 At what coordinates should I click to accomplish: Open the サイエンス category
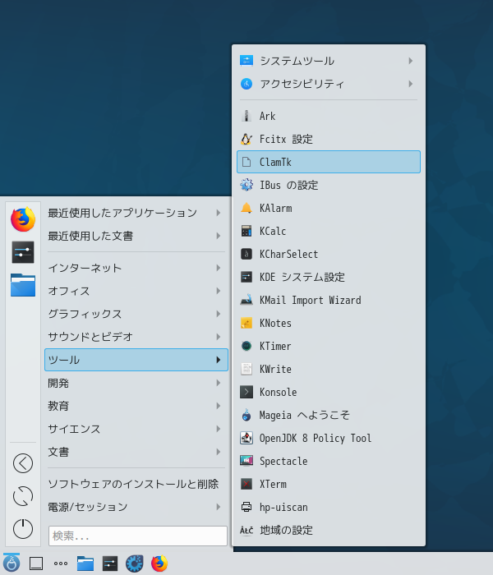[x=136, y=429]
